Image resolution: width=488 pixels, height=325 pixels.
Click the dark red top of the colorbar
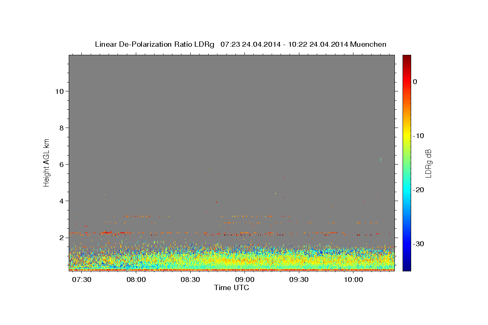pyautogui.click(x=407, y=58)
